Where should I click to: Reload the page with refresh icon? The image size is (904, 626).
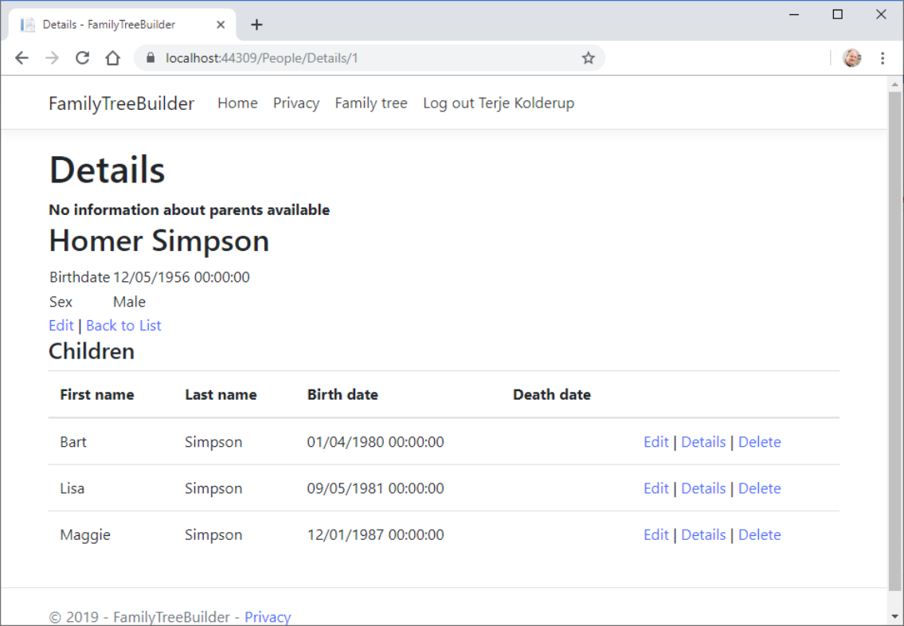click(82, 58)
